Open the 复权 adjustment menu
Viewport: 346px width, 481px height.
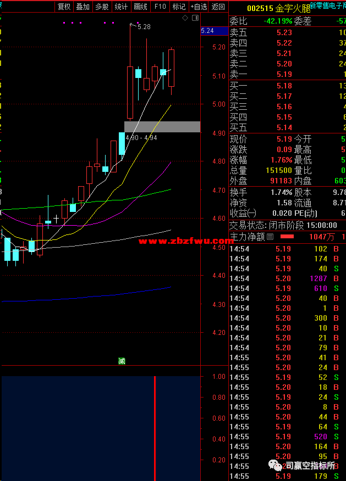[x=64, y=7]
